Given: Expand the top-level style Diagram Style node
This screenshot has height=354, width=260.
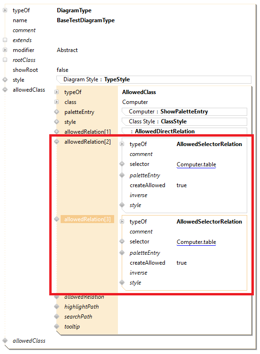Looking at the screenshot, I should [5, 80].
